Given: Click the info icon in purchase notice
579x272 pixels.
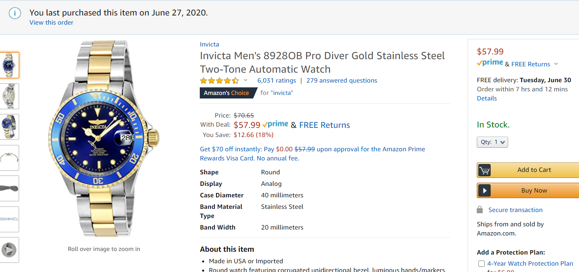Looking at the screenshot, I should click(15, 13).
